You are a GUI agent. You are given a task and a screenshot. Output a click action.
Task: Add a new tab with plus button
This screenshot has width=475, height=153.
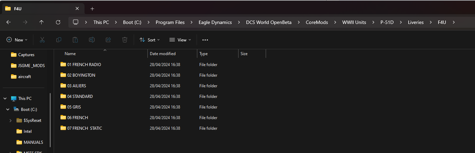click(92, 9)
